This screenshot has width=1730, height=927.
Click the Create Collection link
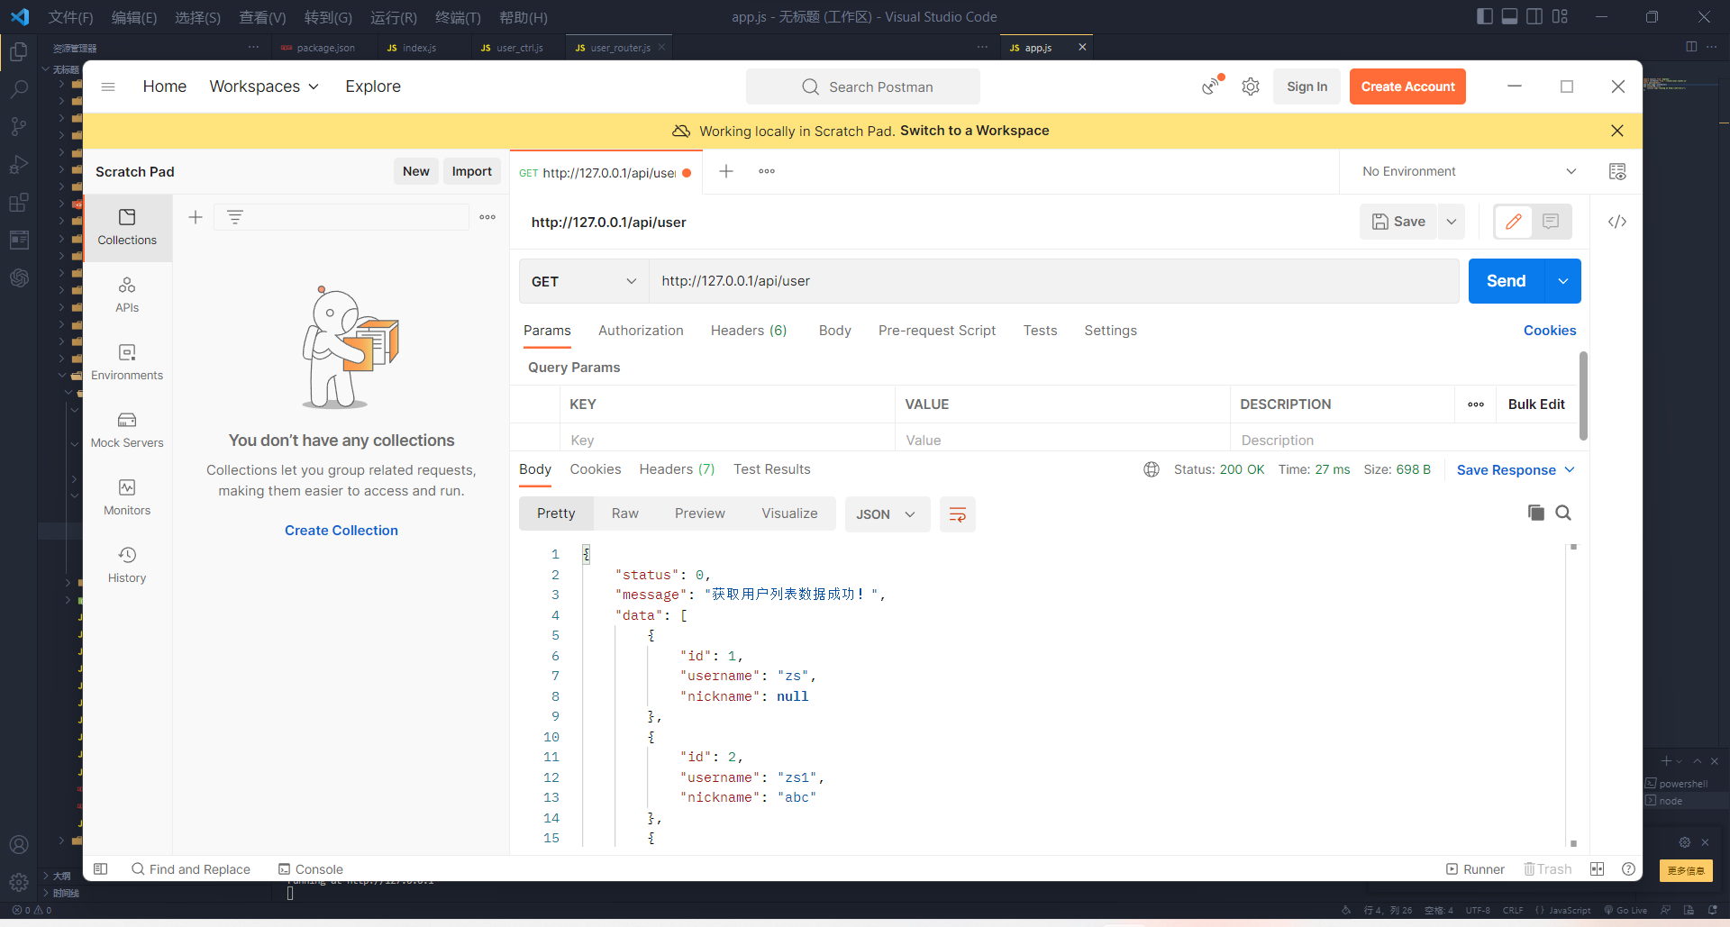(x=341, y=530)
